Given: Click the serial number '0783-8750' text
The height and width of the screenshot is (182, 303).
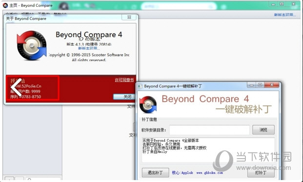Looking at the screenshot, I should click(x=31, y=96).
